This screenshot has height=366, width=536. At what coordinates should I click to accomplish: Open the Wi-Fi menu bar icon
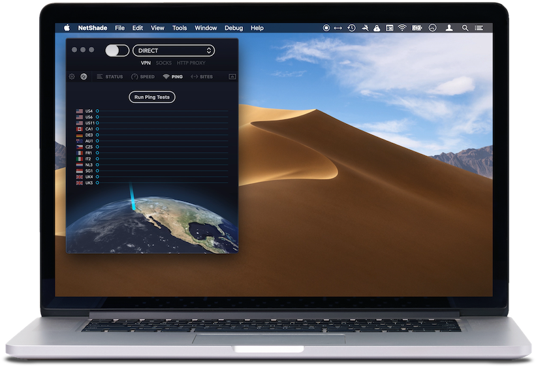tap(402, 28)
